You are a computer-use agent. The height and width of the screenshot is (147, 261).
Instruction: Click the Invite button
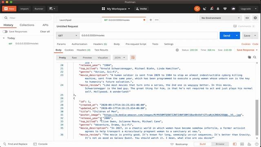coord(142,9)
